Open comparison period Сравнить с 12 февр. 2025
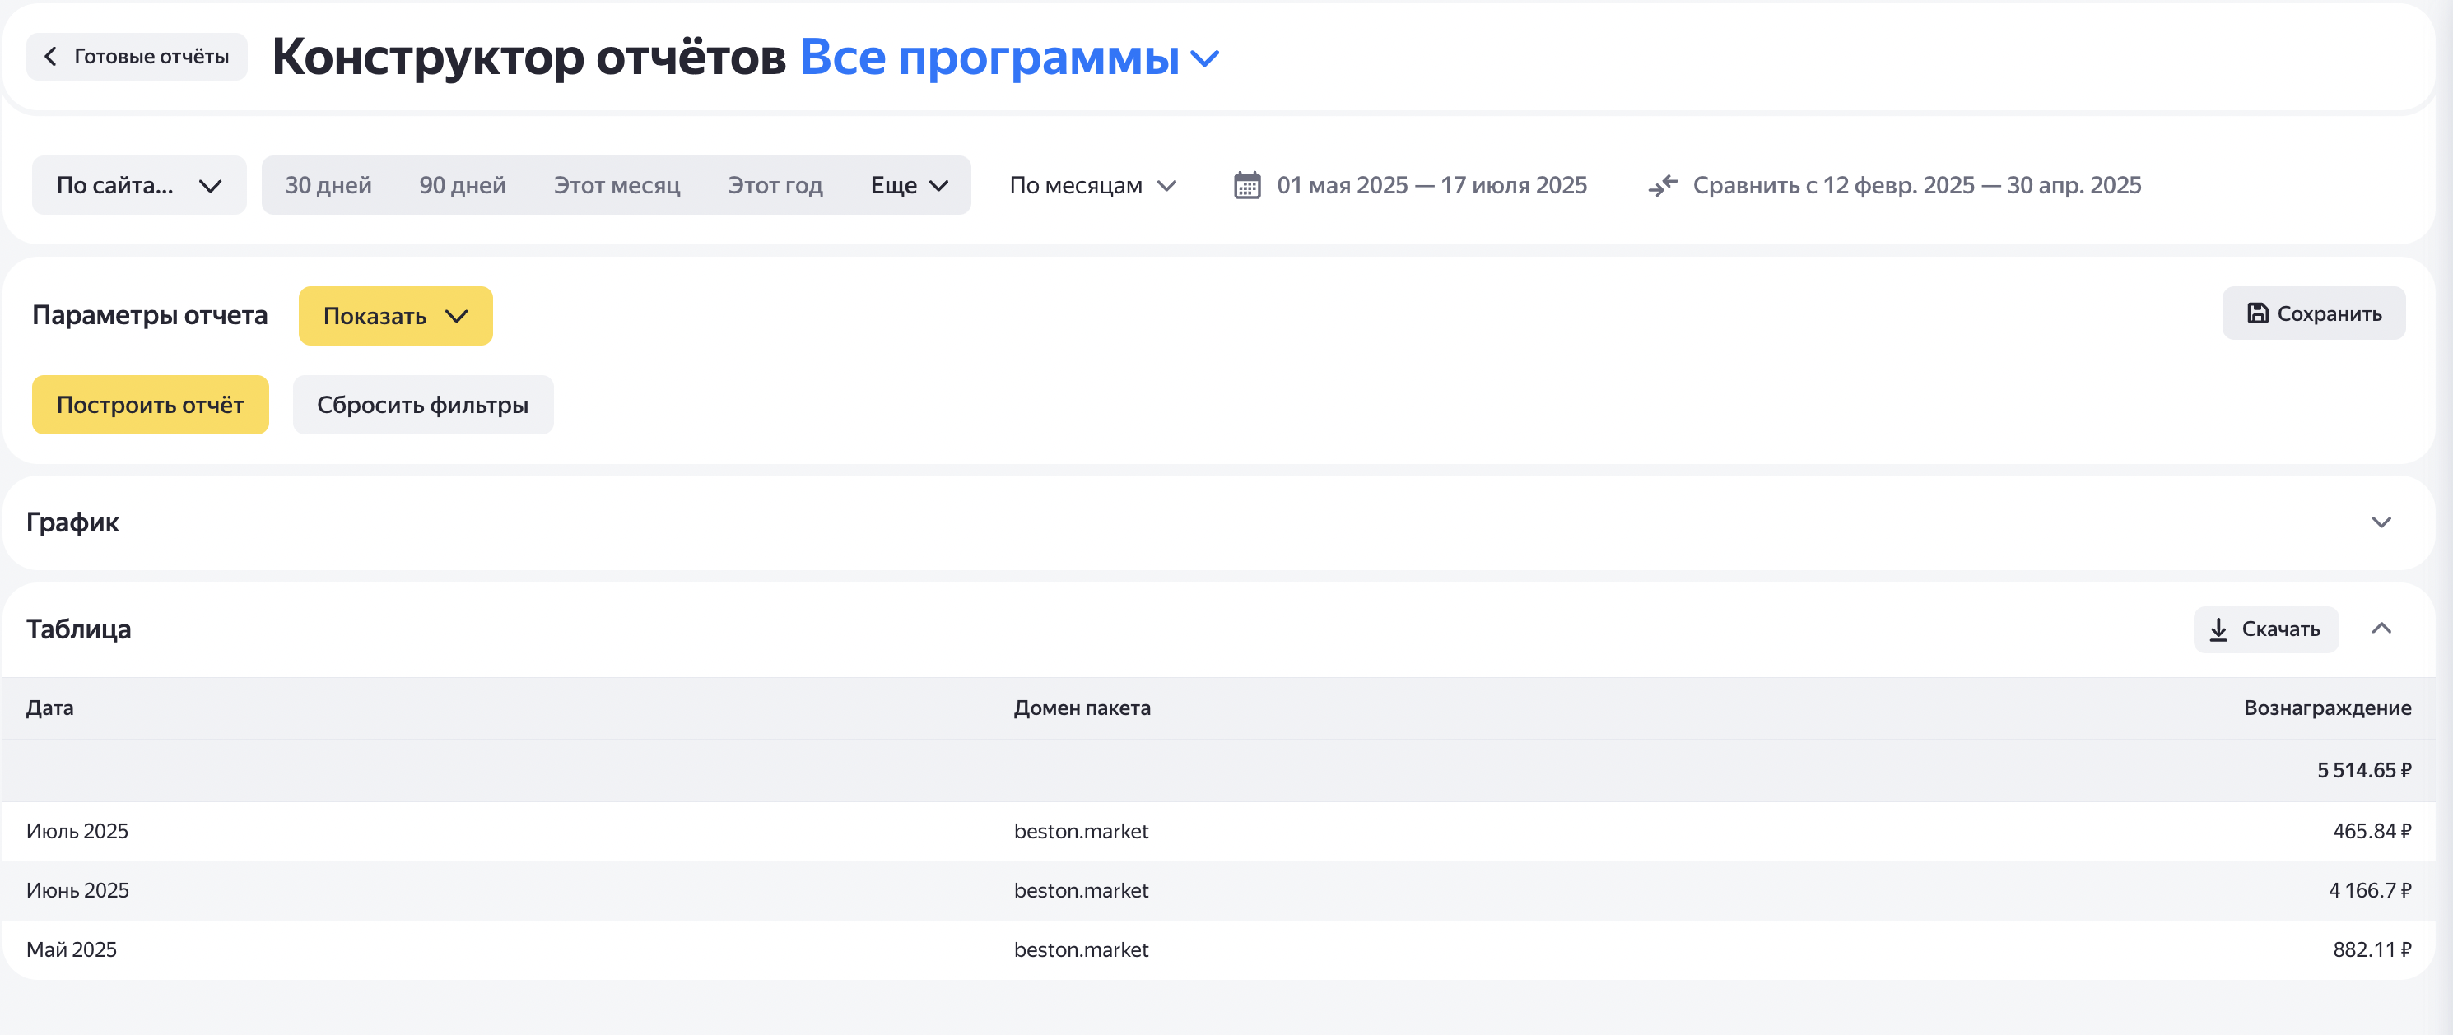 click(x=1916, y=185)
